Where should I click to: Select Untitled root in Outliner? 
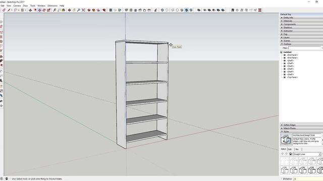coord(287,52)
